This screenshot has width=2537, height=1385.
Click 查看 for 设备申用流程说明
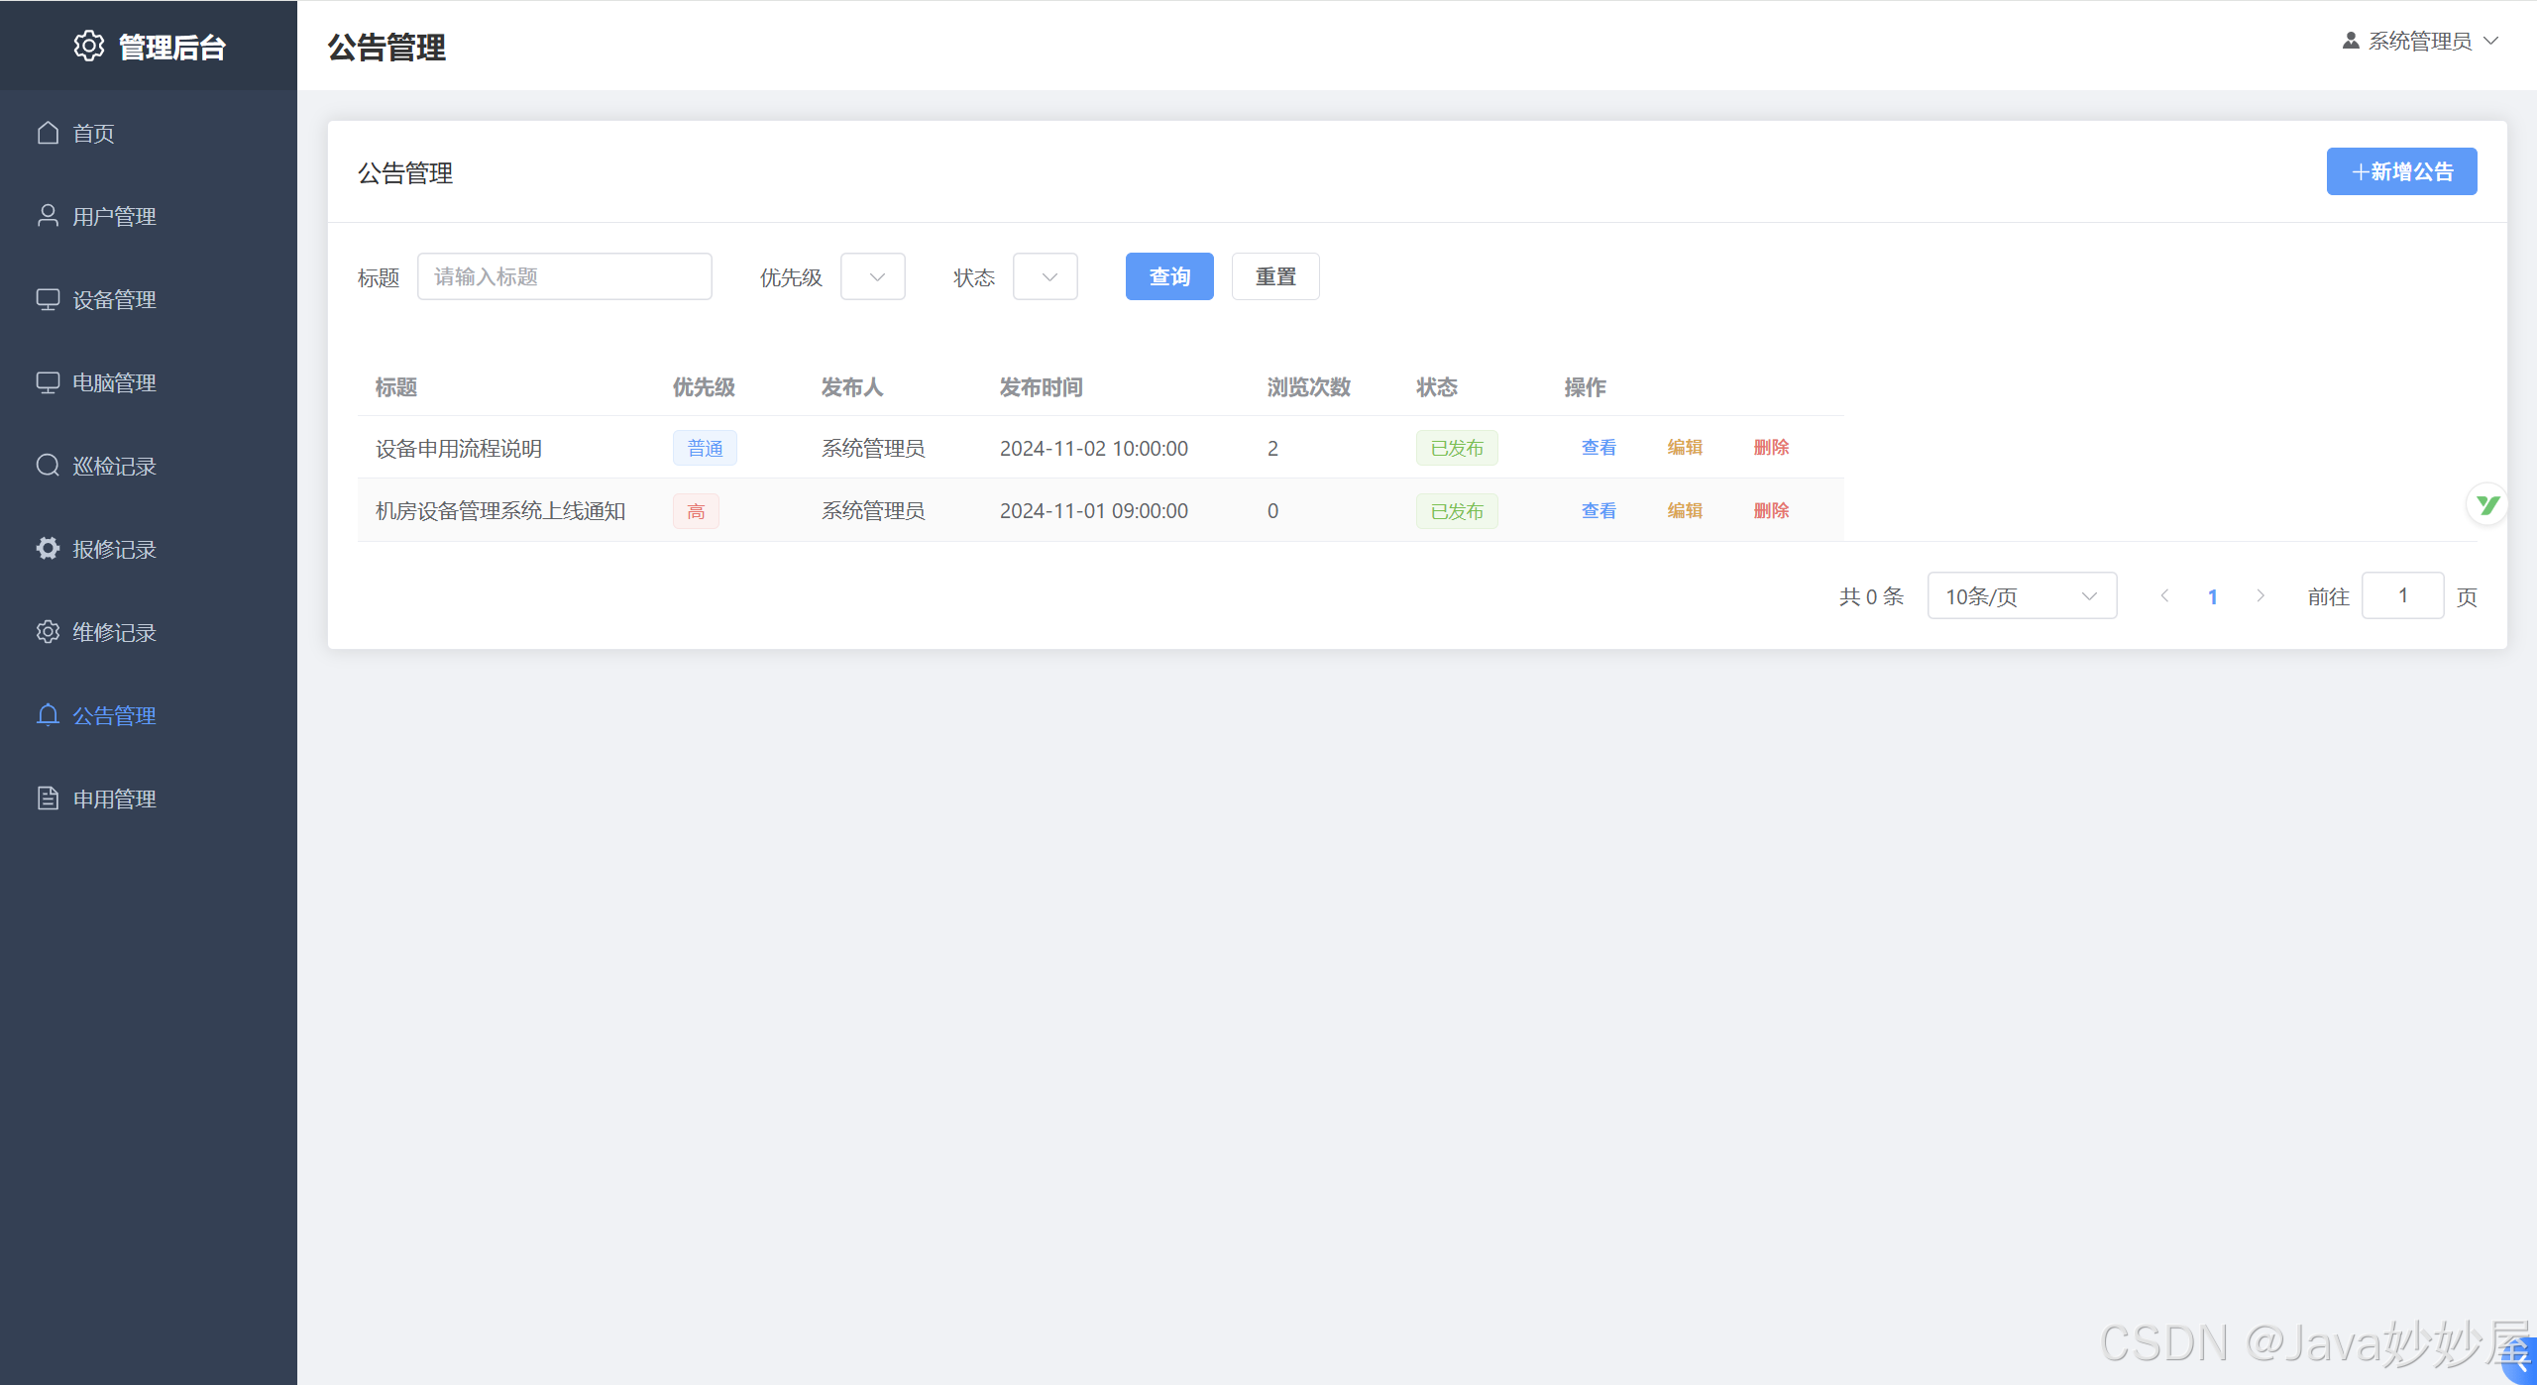point(1599,447)
